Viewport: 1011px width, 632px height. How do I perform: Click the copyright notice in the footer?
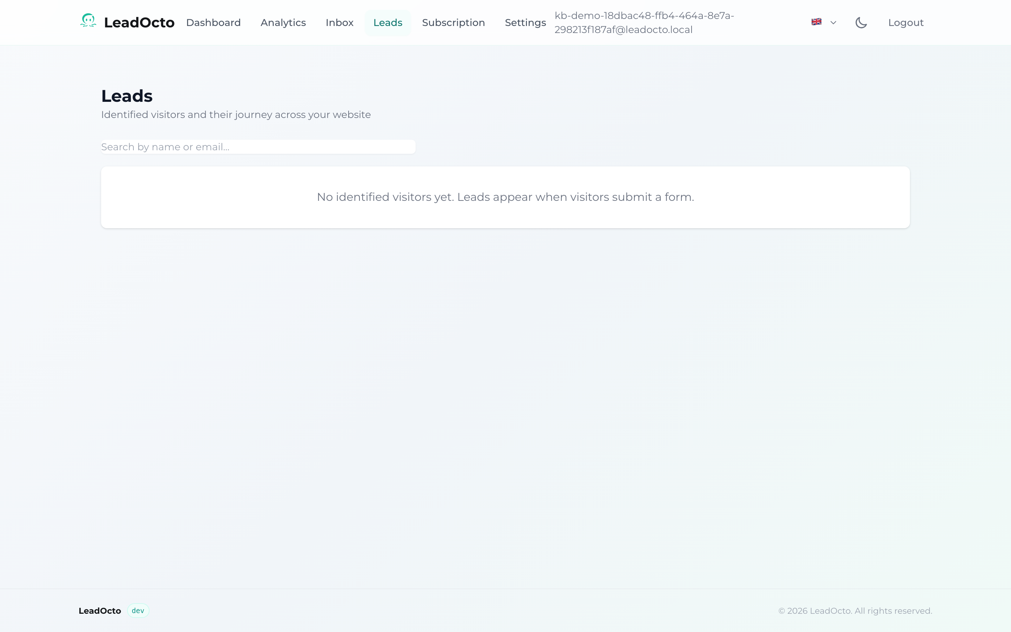click(x=855, y=610)
